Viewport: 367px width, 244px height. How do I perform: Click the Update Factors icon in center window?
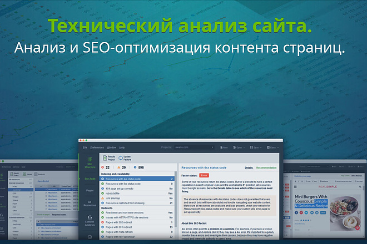tap(121, 158)
